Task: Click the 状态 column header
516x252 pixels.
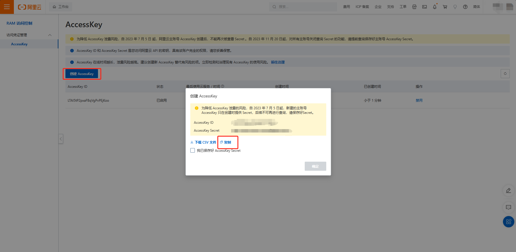Action: tap(160, 87)
